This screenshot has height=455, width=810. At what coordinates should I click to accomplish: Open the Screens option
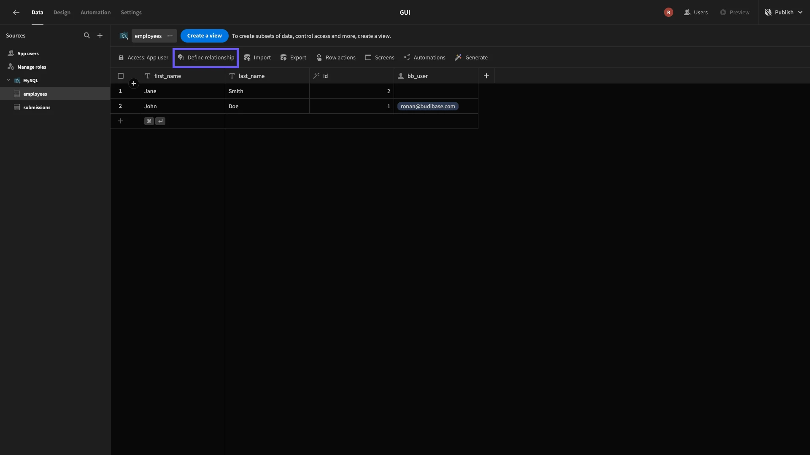click(x=380, y=58)
